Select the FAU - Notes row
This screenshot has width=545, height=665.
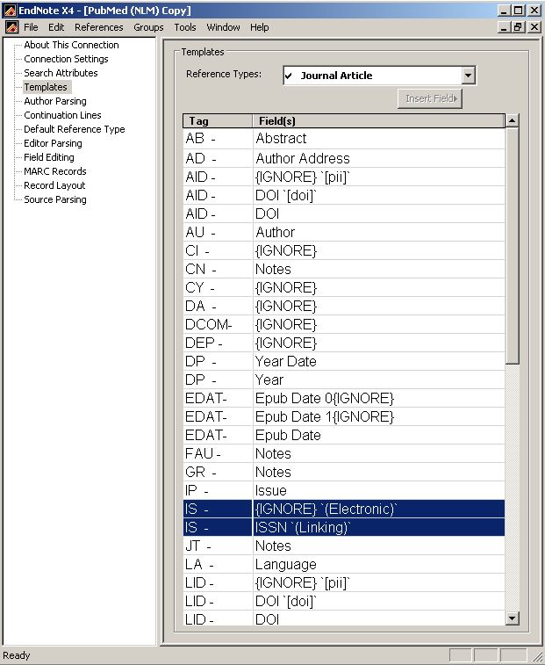344,454
